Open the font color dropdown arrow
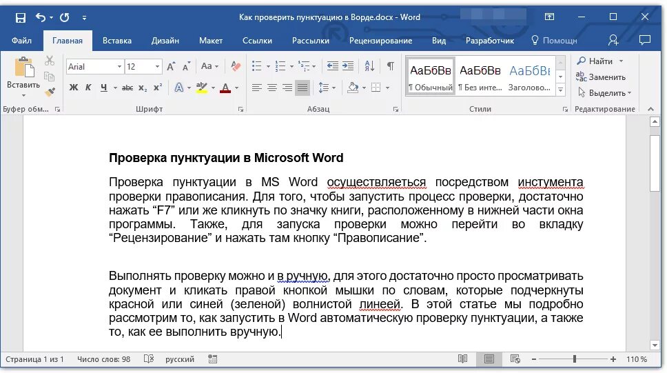Viewport: 667px width, 373px height. (x=237, y=88)
